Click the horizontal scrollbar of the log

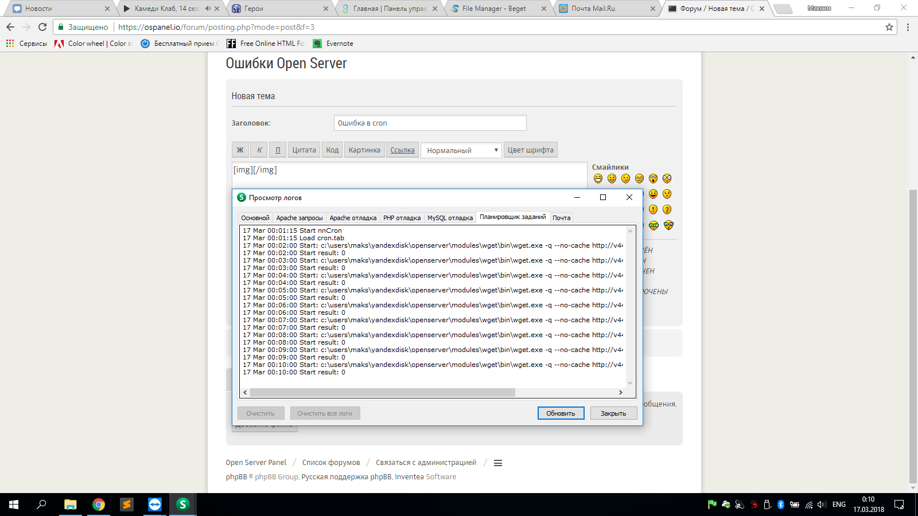(383, 393)
